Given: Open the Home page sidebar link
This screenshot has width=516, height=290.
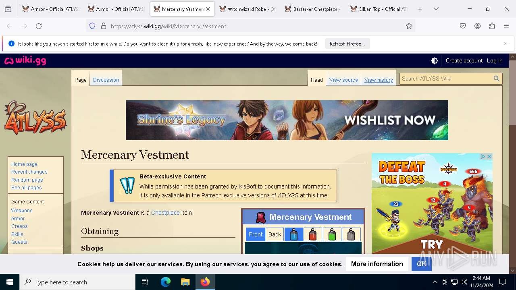Looking at the screenshot, I should click(x=24, y=164).
